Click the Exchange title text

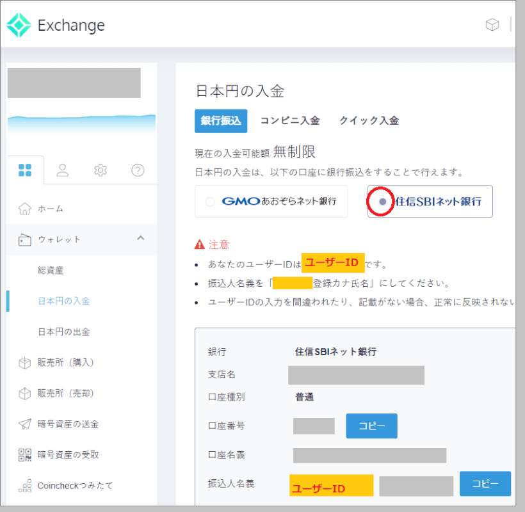click(71, 26)
